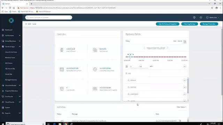Screen dimensions: 223x125
Task: Click the browser reload button
Action: [x=10, y=8]
